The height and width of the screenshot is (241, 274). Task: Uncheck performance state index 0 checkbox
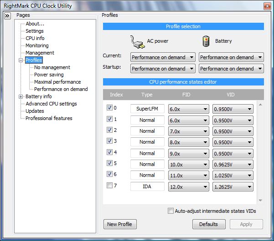pyautogui.click(x=109, y=107)
